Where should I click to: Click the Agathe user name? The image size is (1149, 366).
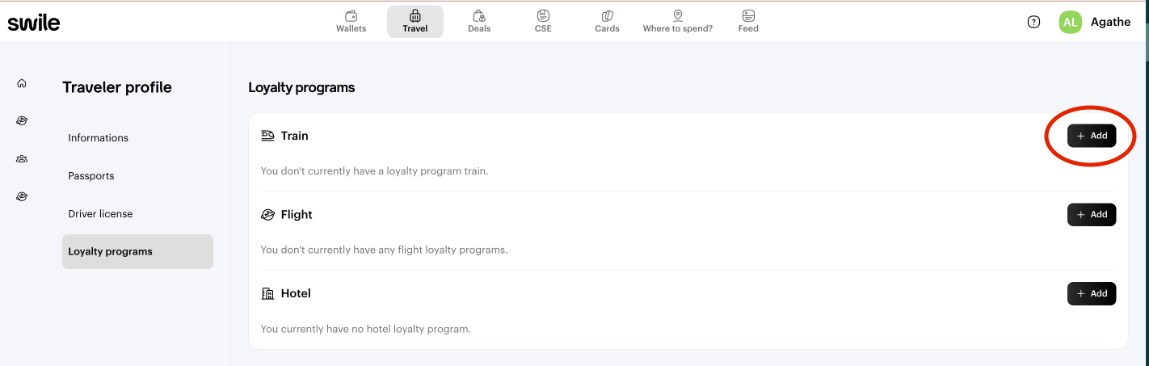click(x=1110, y=22)
